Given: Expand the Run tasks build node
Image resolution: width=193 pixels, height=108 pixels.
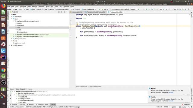Looking at the screenshot, I should (16, 102).
